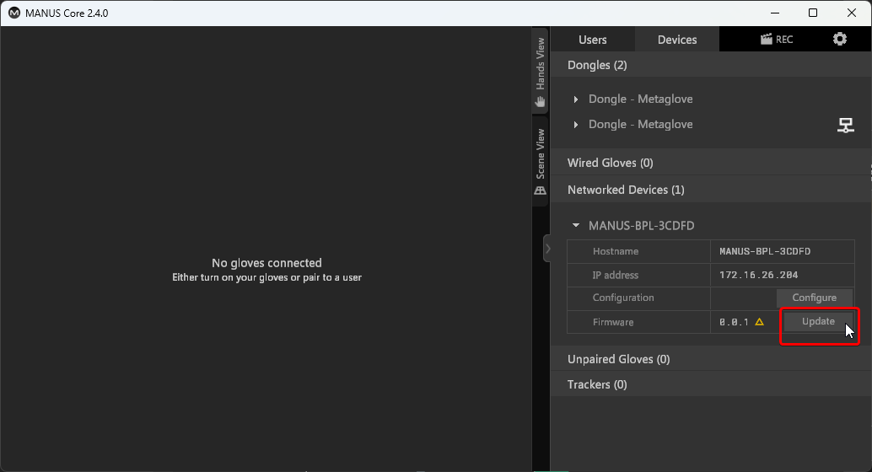Open the Unpaired Gloves (0) section
The width and height of the screenshot is (872, 472).
click(618, 359)
